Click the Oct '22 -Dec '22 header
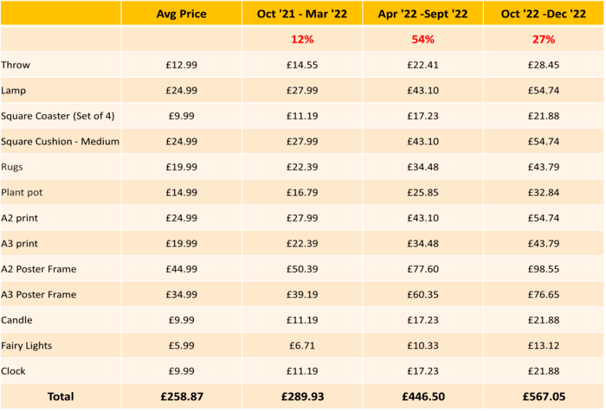606x411 pixels. pos(544,14)
